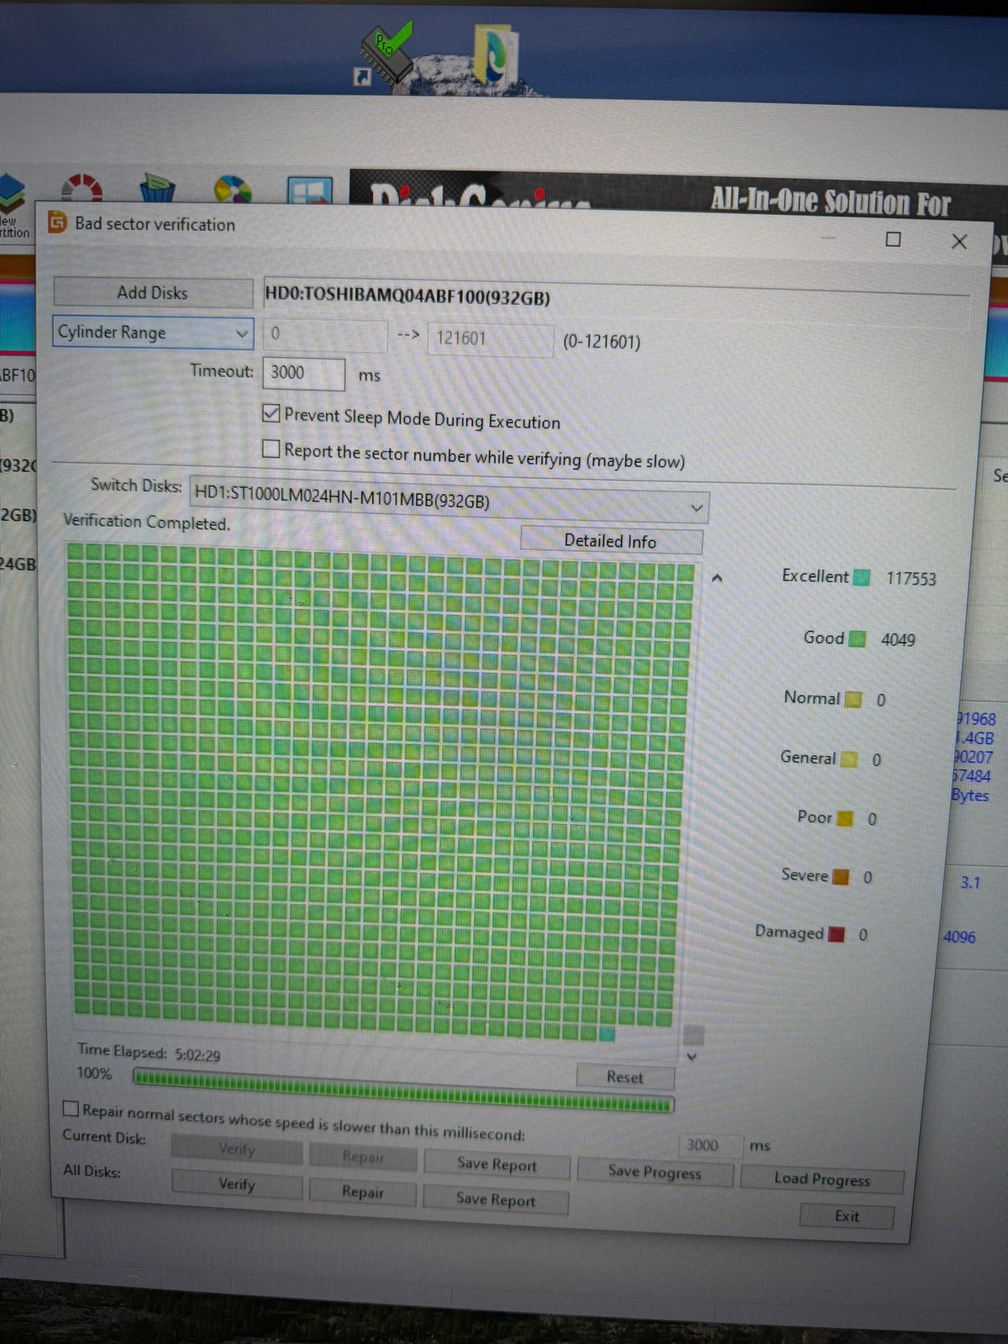Click the (0-121601) range text
The height and width of the screenshot is (1344, 1008).
coord(601,342)
